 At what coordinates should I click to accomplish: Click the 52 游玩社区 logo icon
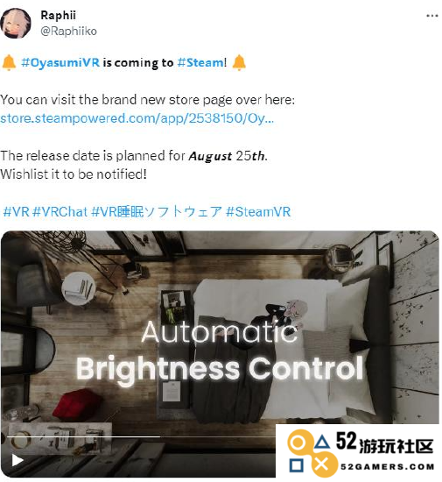(x=311, y=452)
